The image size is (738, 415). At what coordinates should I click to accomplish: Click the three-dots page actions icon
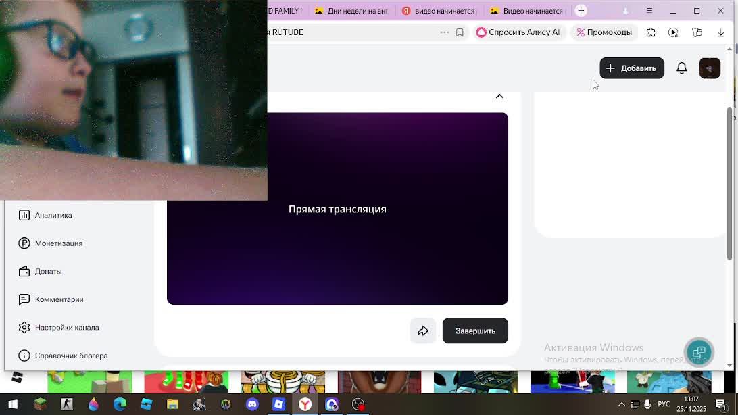click(444, 32)
